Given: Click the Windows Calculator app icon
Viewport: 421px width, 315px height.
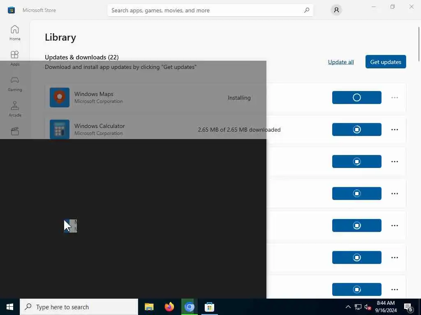Looking at the screenshot, I should pyautogui.click(x=60, y=129).
